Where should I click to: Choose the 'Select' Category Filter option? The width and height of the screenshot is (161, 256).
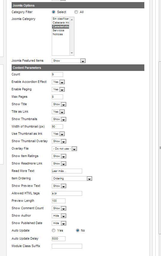54,12
